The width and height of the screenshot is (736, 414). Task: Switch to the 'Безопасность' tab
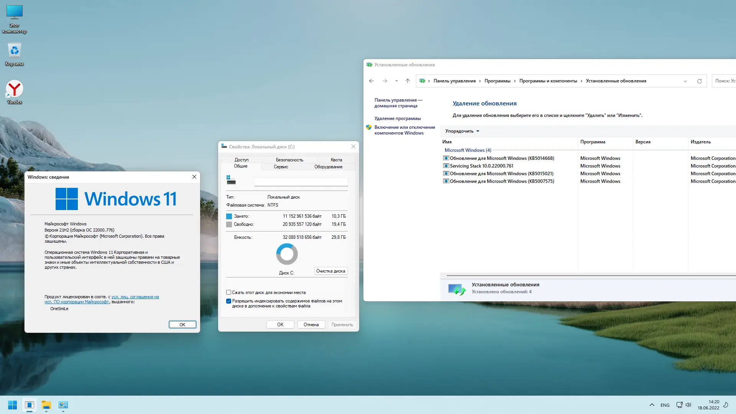point(289,160)
